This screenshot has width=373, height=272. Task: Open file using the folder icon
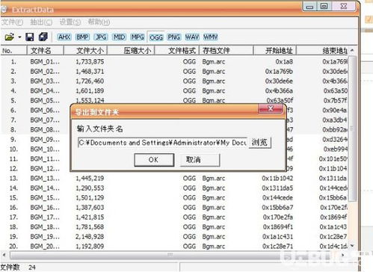click(10, 37)
